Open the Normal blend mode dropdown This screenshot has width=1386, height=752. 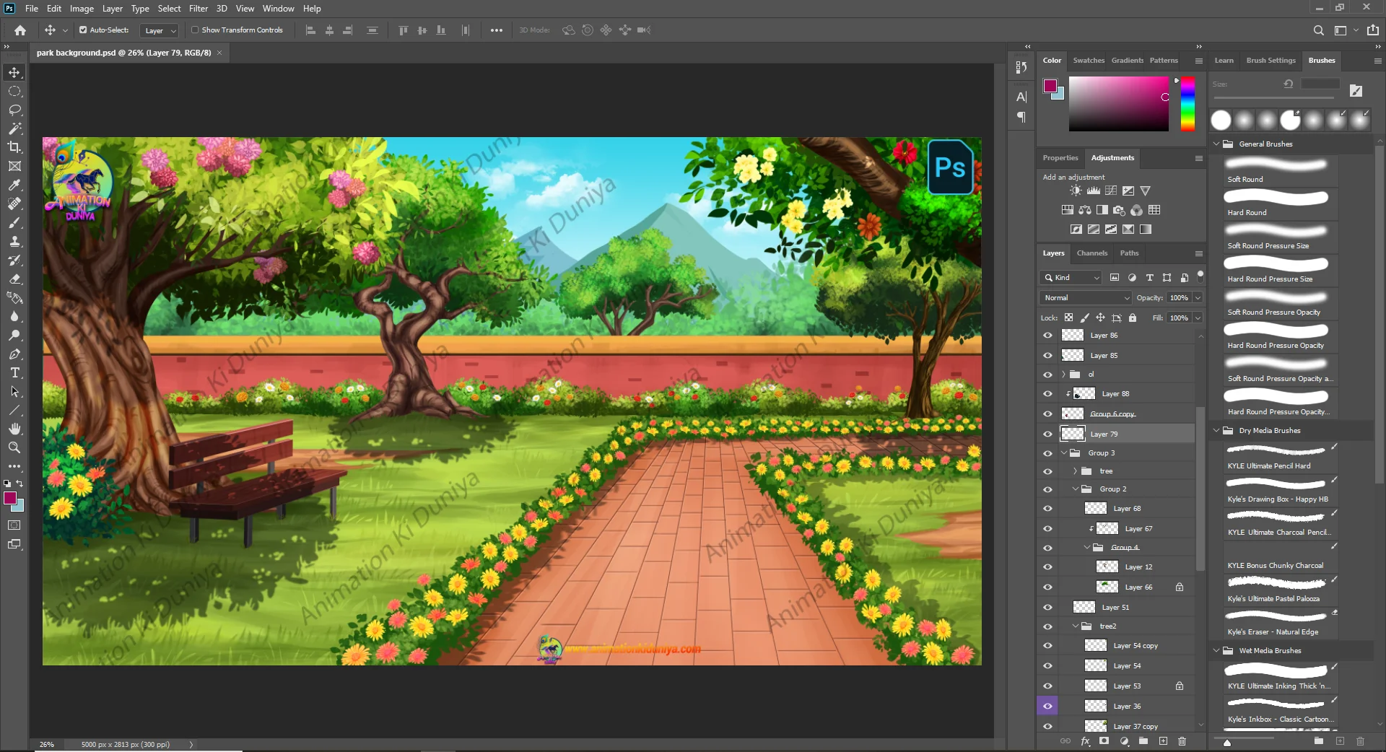pos(1085,298)
